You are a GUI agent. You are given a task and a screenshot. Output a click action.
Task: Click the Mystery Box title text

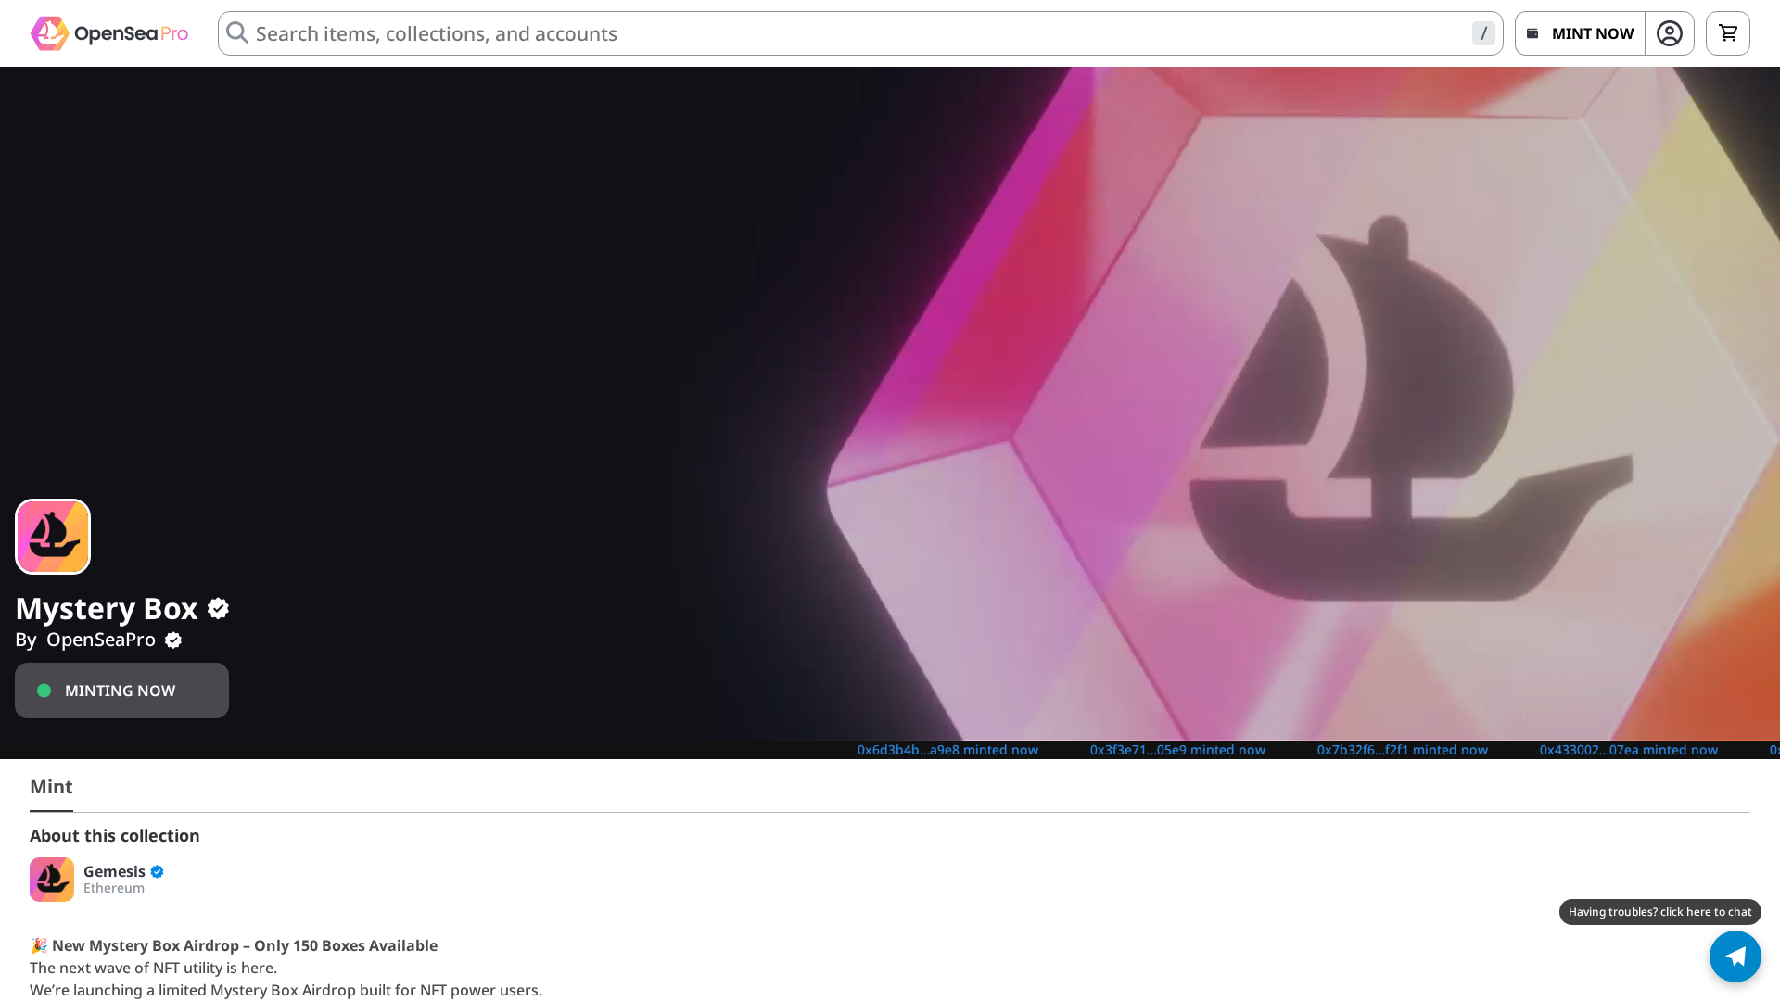click(107, 608)
